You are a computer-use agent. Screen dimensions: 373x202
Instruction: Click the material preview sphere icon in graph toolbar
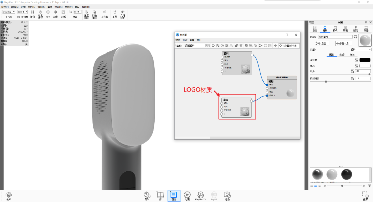(x=213, y=46)
